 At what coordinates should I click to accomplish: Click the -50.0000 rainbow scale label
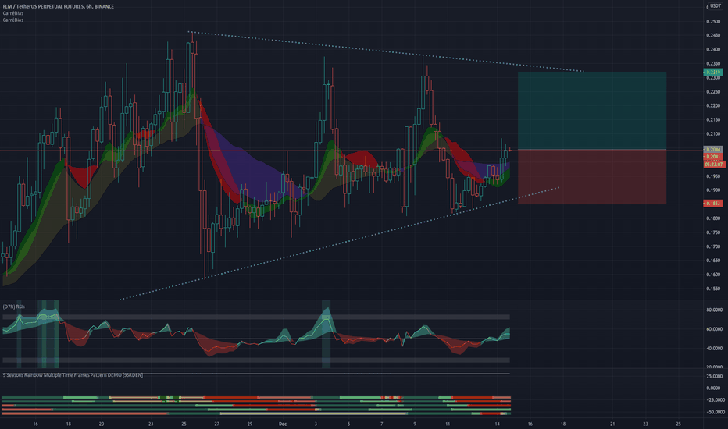[x=714, y=412]
